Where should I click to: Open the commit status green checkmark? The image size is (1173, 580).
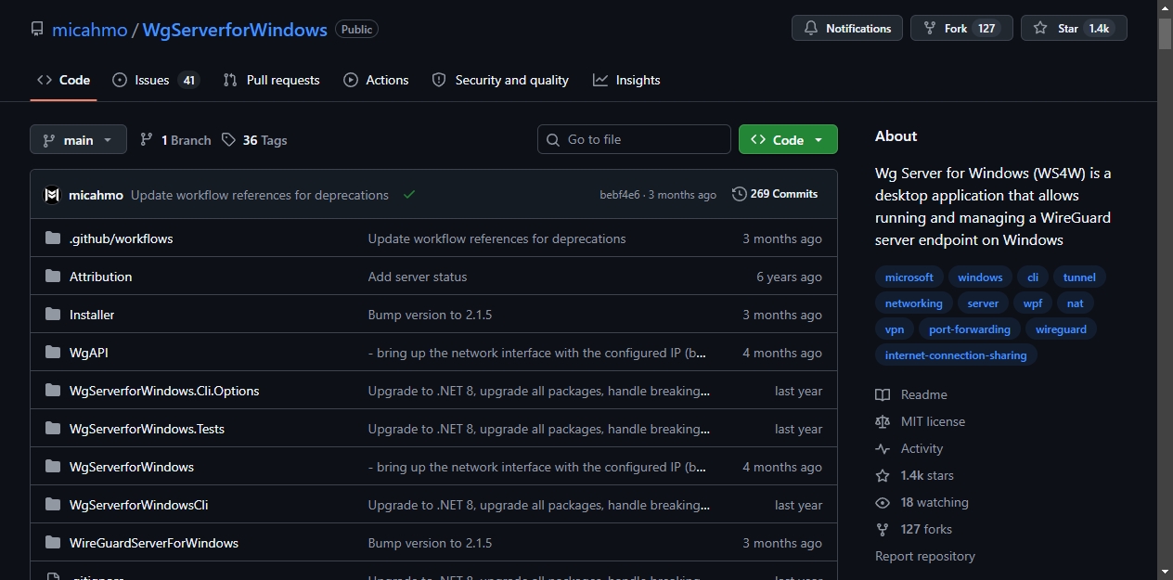point(409,195)
